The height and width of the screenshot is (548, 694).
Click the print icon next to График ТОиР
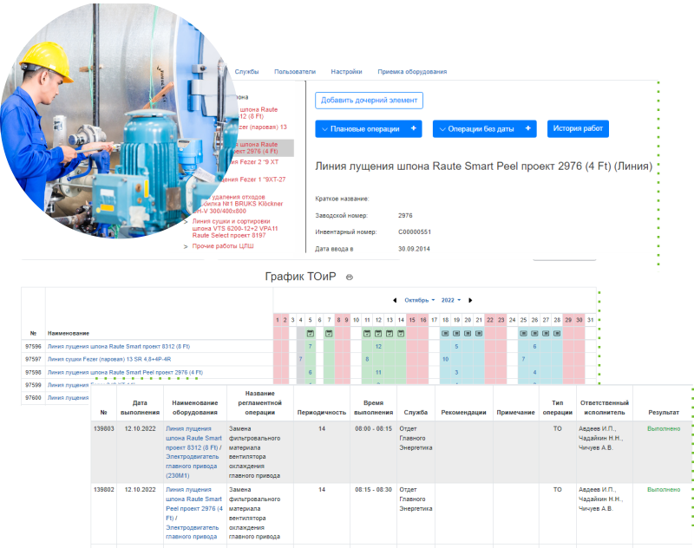pos(350,277)
